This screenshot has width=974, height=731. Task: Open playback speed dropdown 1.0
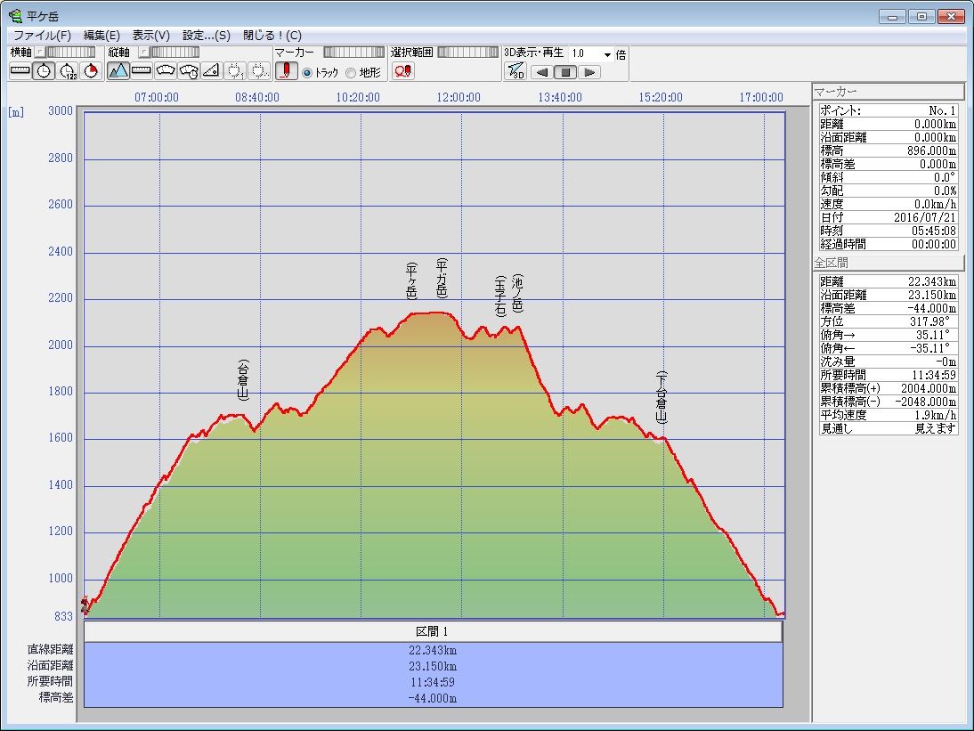(607, 54)
